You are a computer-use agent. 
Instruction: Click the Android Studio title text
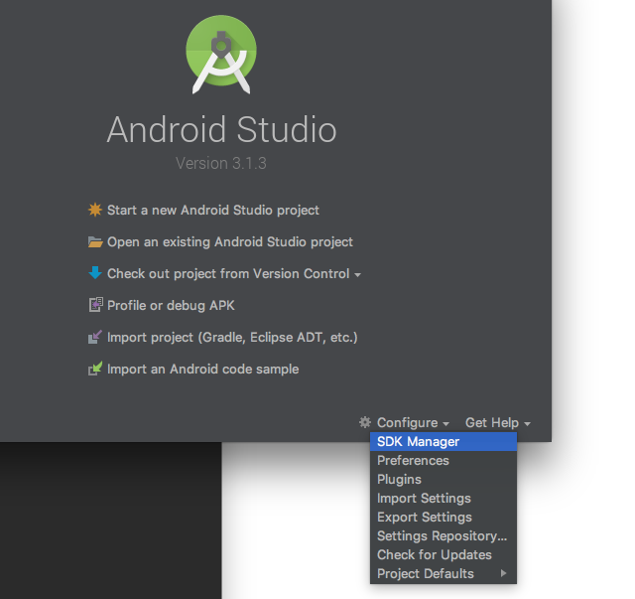coord(221,129)
